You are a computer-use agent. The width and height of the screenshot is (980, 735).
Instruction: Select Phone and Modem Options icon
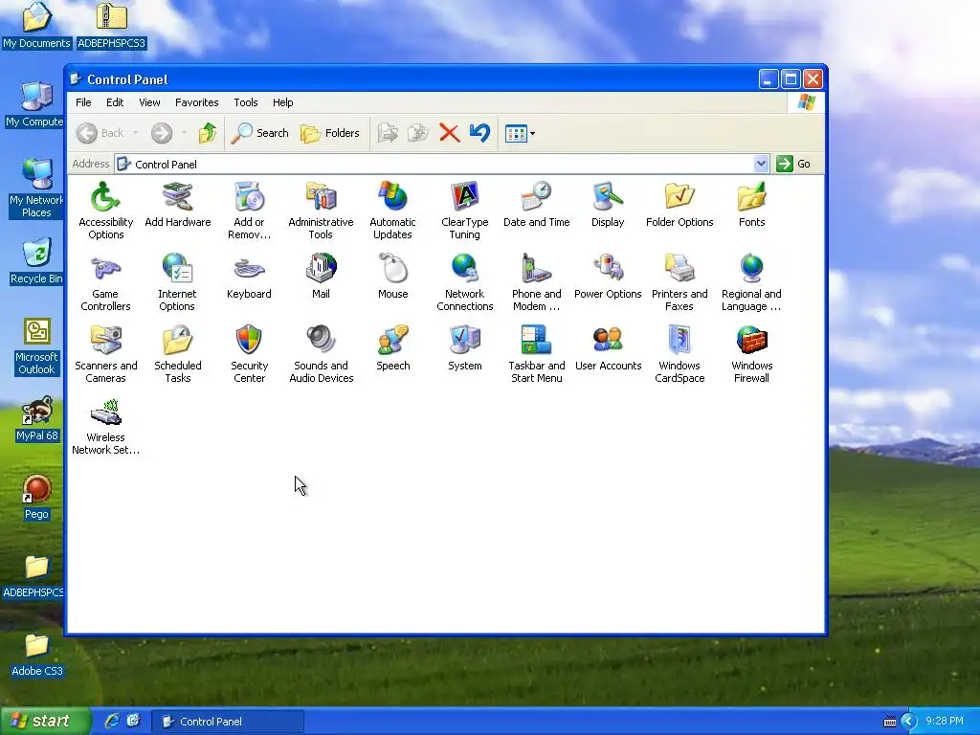pyautogui.click(x=536, y=282)
